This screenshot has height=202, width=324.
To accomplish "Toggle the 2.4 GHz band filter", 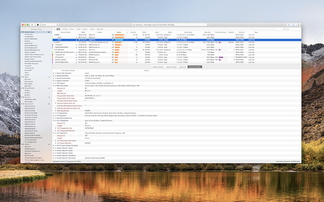I will tap(65, 29).
